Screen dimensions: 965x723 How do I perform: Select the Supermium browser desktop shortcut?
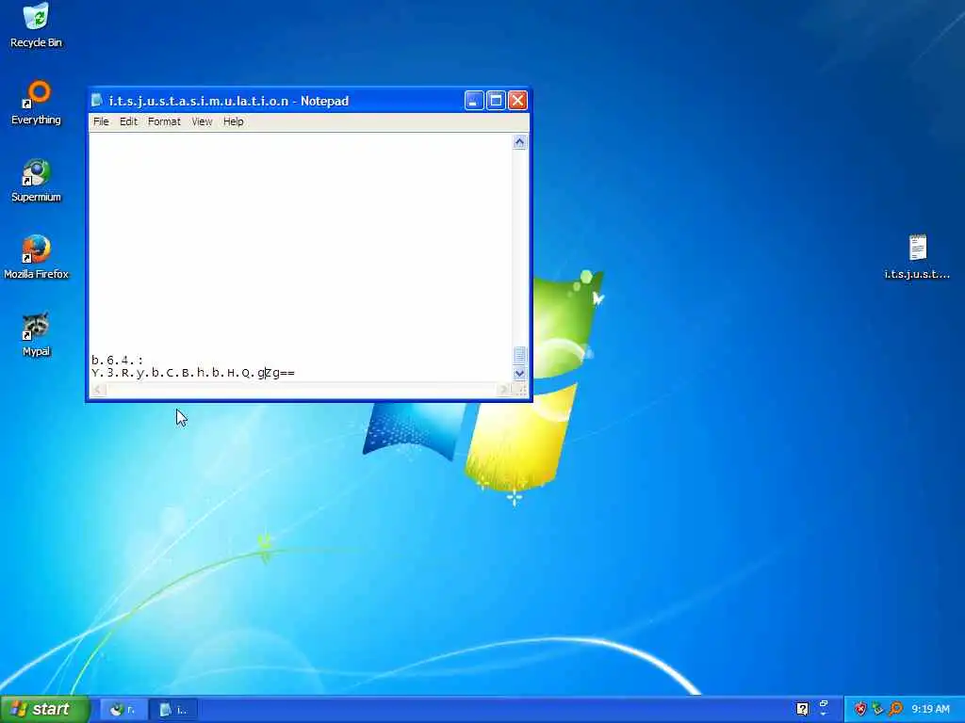point(36,180)
